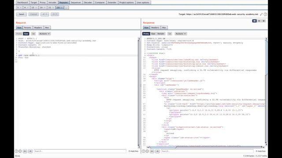282x158 pixels.
Task: Click the Target host URL text
Action: point(222,14)
